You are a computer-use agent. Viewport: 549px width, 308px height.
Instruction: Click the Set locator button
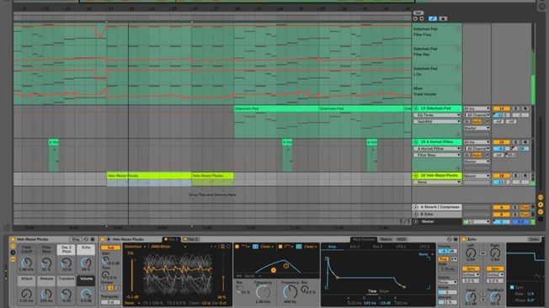pos(418,13)
